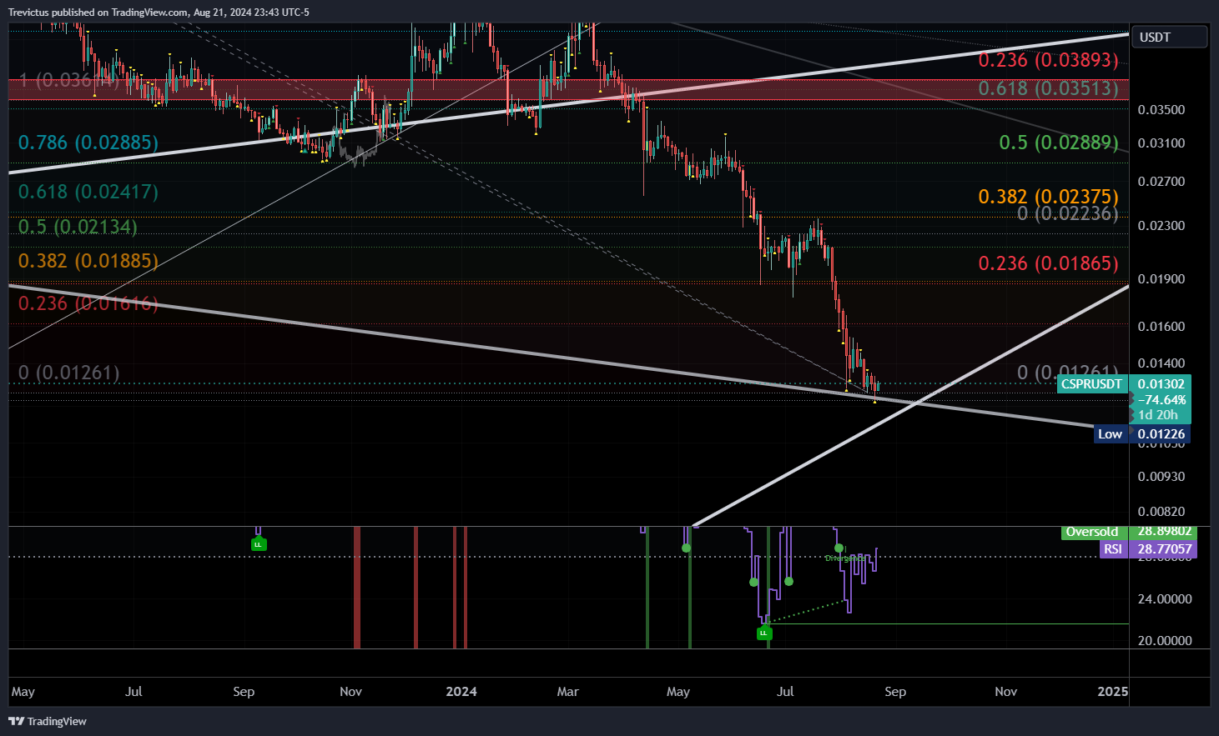Select the Low price label tag
Viewport: 1219px width, 736px height.
click(x=1110, y=434)
